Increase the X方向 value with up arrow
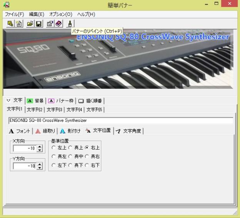 [39, 146]
